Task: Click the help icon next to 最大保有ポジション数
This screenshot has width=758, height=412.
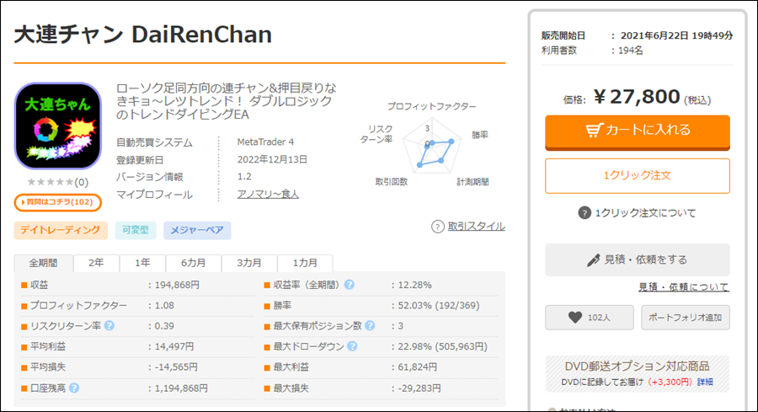Action: tap(370, 326)
